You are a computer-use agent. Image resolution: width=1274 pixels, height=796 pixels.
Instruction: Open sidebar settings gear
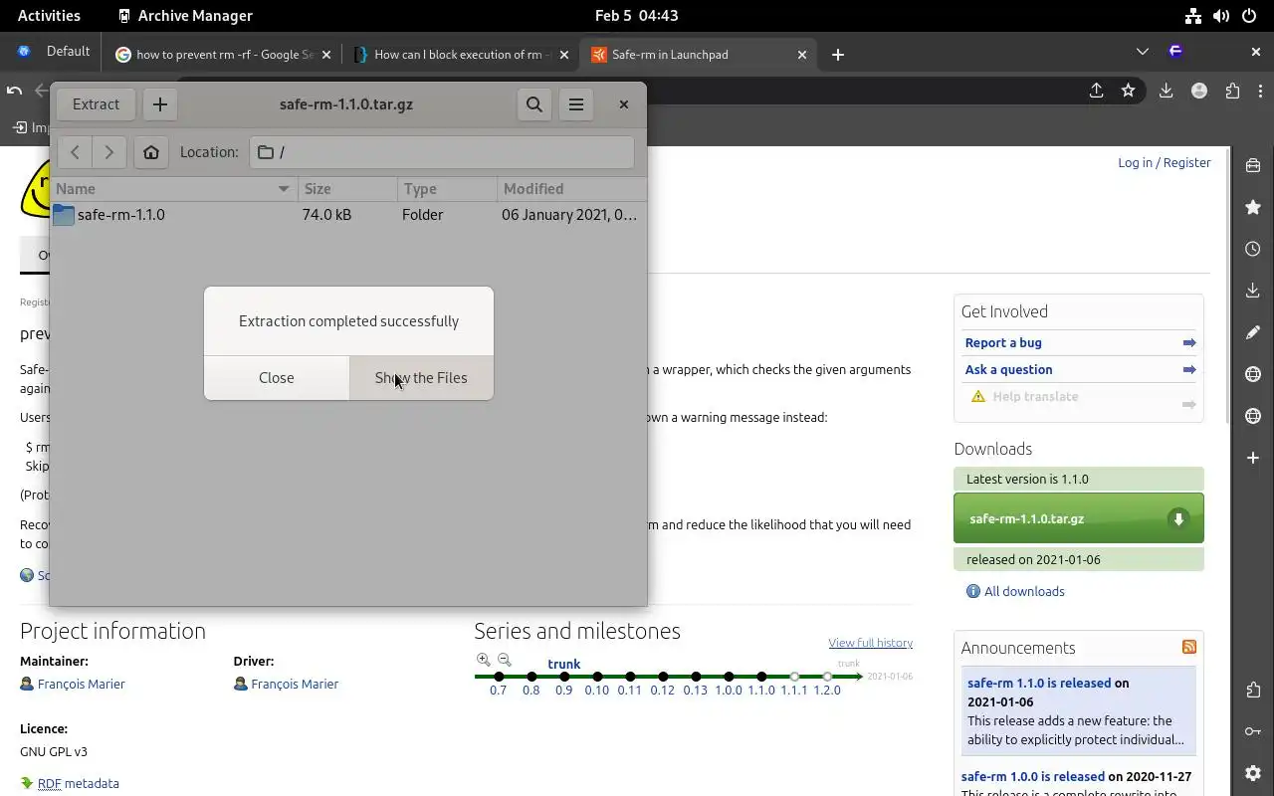pos(1253,773)
